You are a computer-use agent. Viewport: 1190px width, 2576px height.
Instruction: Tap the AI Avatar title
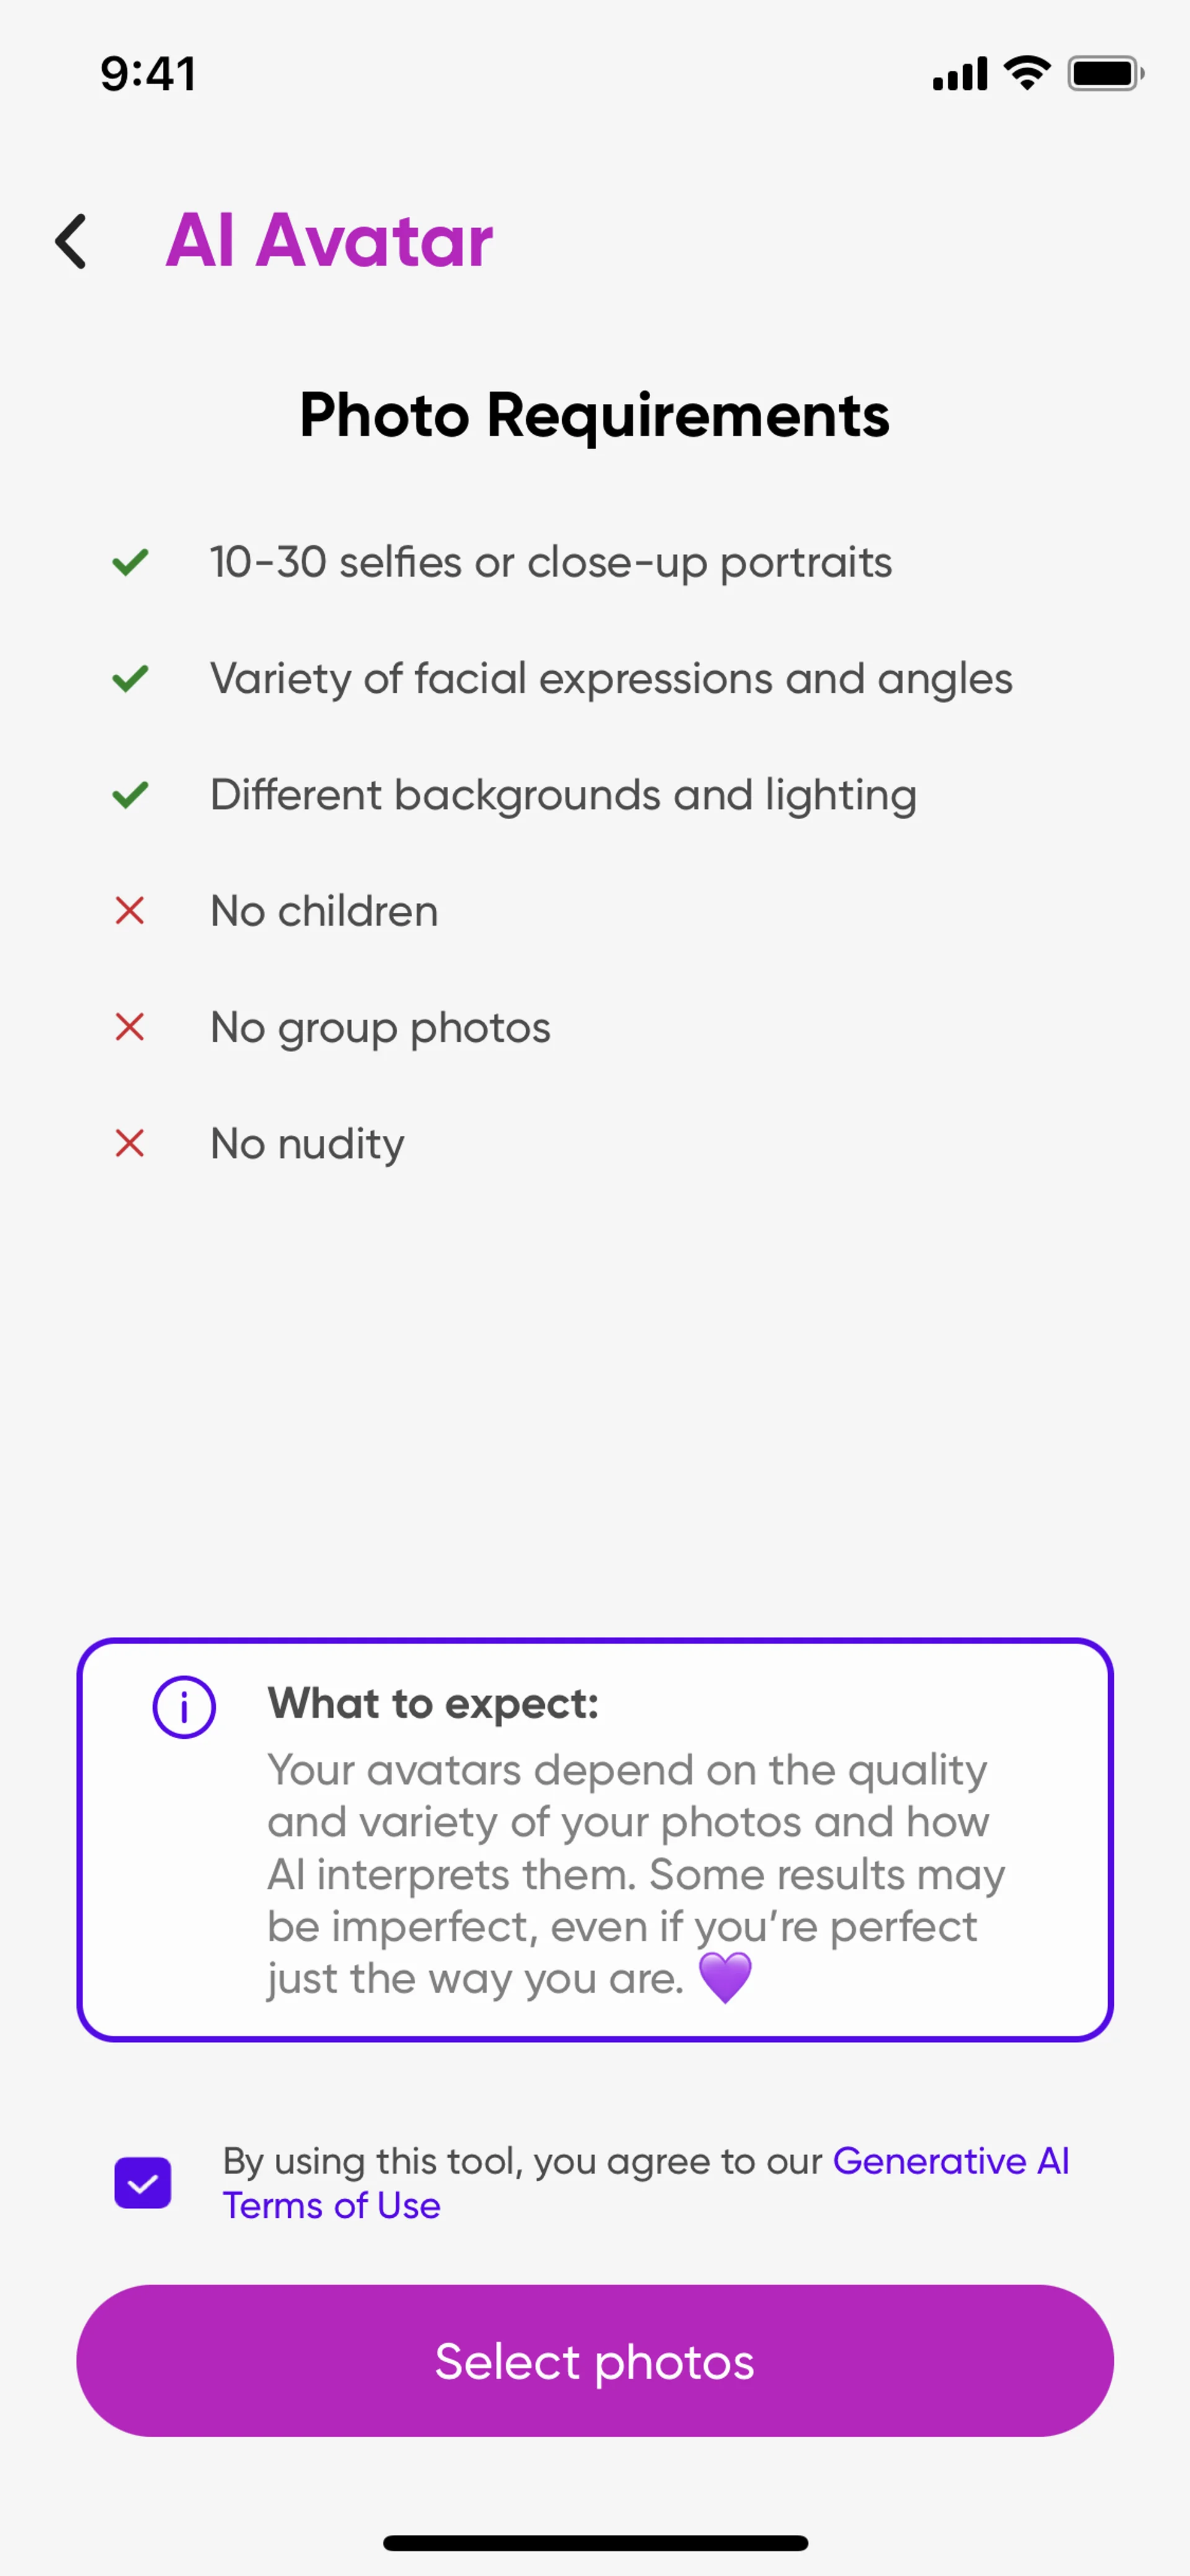point(329,241)
